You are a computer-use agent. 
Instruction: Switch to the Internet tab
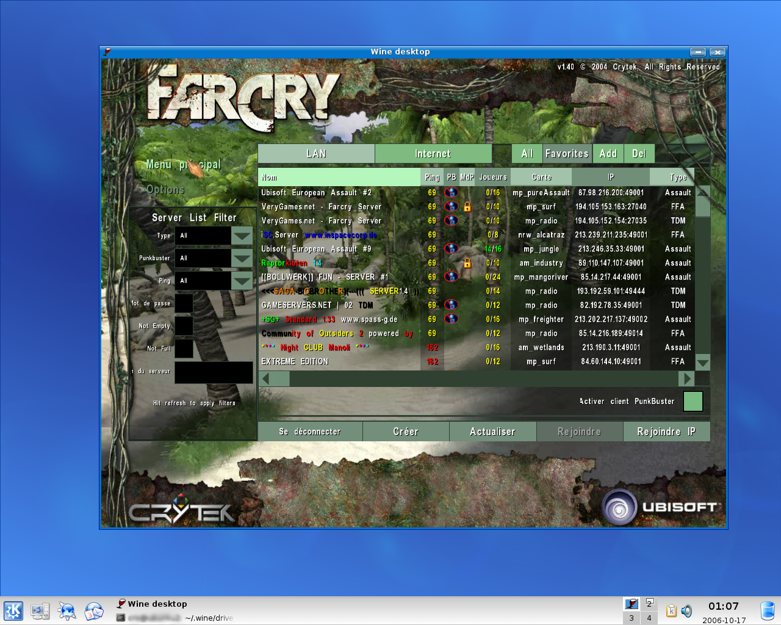coord(433,154)
